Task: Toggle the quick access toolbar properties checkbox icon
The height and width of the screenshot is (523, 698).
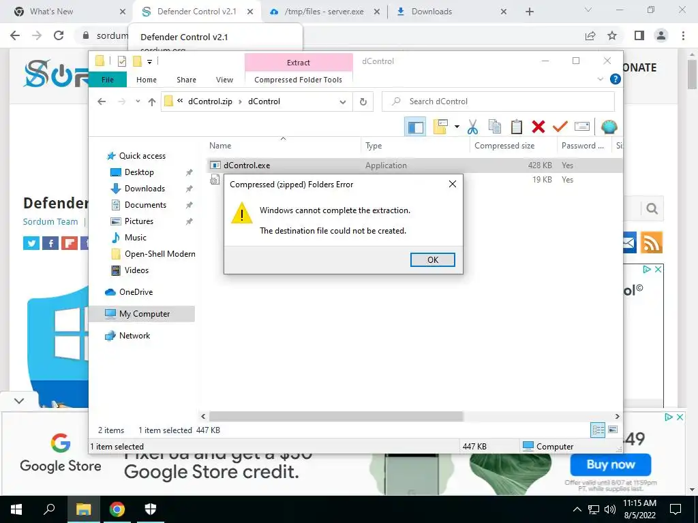Action: coord(121,61)
